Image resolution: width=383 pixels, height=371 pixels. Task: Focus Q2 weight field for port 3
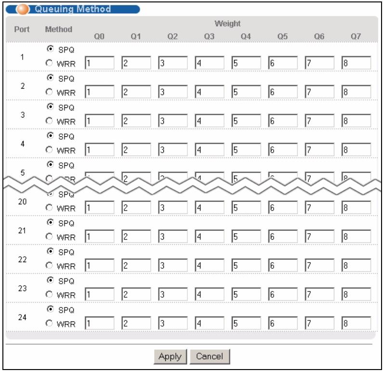coord(173,120)
